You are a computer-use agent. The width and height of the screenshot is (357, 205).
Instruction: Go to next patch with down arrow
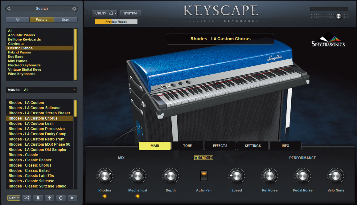click(38, 198)
